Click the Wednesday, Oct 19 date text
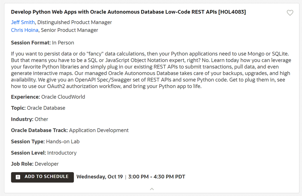 [x=99, y=177]
